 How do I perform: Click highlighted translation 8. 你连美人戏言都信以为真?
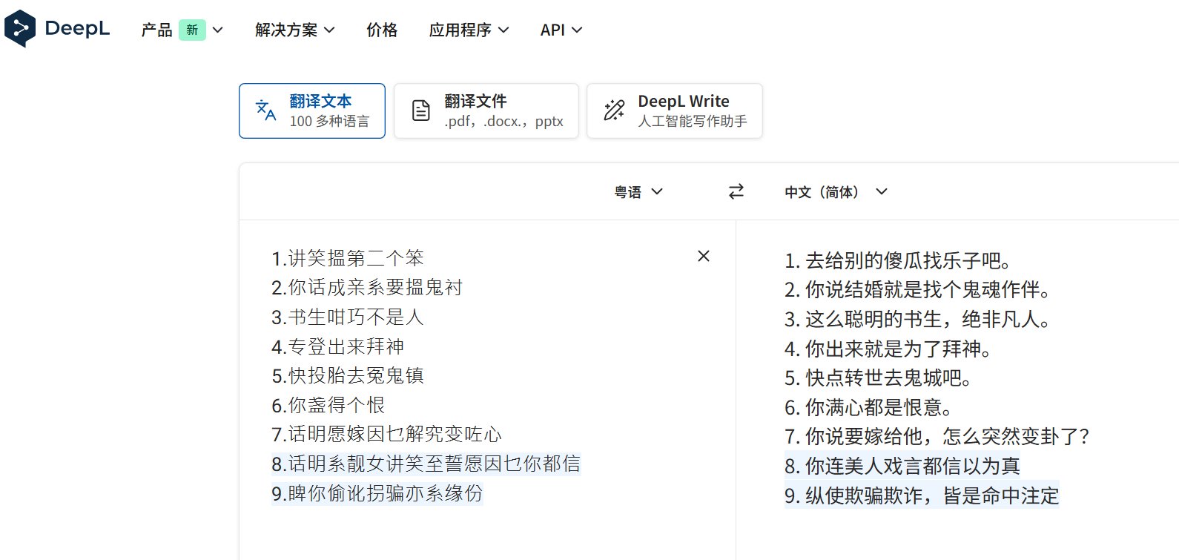902,466
